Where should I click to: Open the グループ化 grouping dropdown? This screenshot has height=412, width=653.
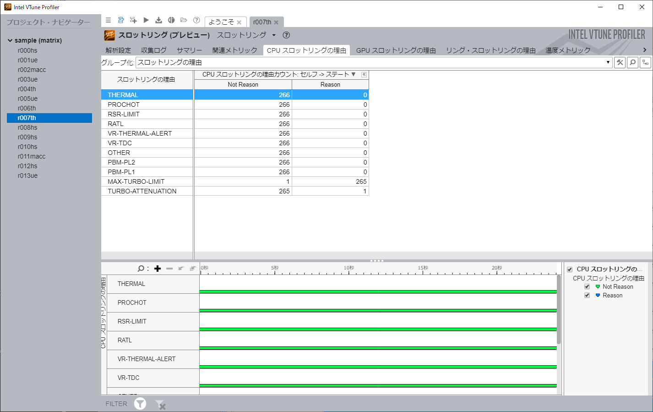[x=608, y=62]
